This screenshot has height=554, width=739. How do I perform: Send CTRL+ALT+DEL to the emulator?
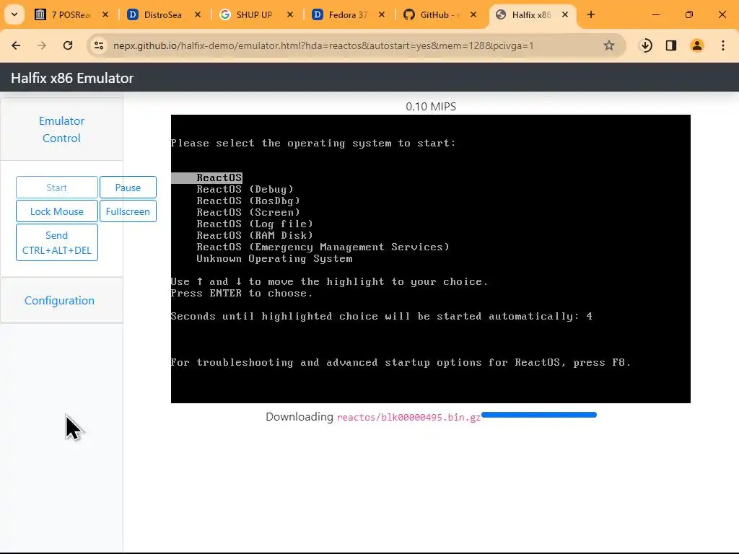pos(56,242)
